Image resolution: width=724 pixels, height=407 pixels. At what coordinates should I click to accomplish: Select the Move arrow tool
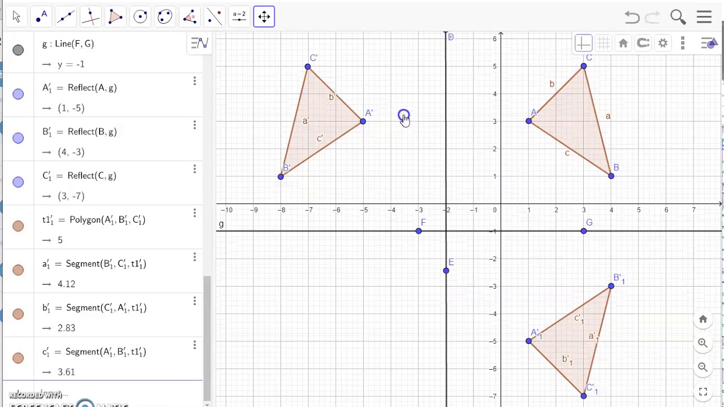click(16, 17)
